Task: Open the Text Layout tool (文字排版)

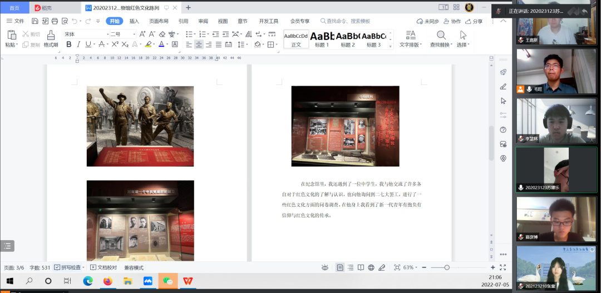Action: point(411,39)
